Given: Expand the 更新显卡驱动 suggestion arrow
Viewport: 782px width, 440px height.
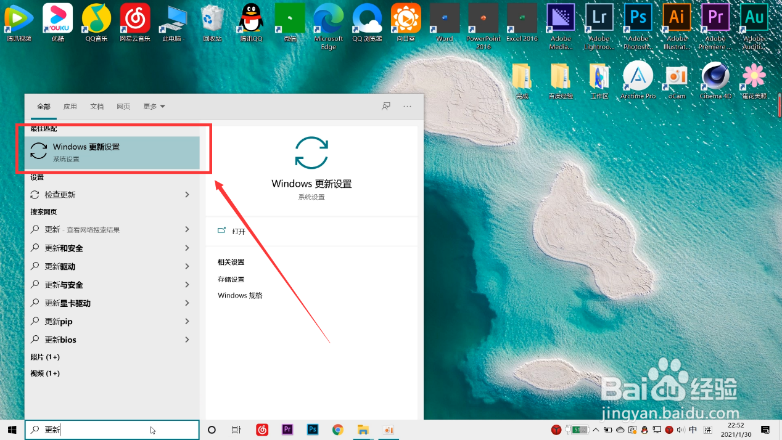Looking at the screenshot, I should (x=187, y=303).
